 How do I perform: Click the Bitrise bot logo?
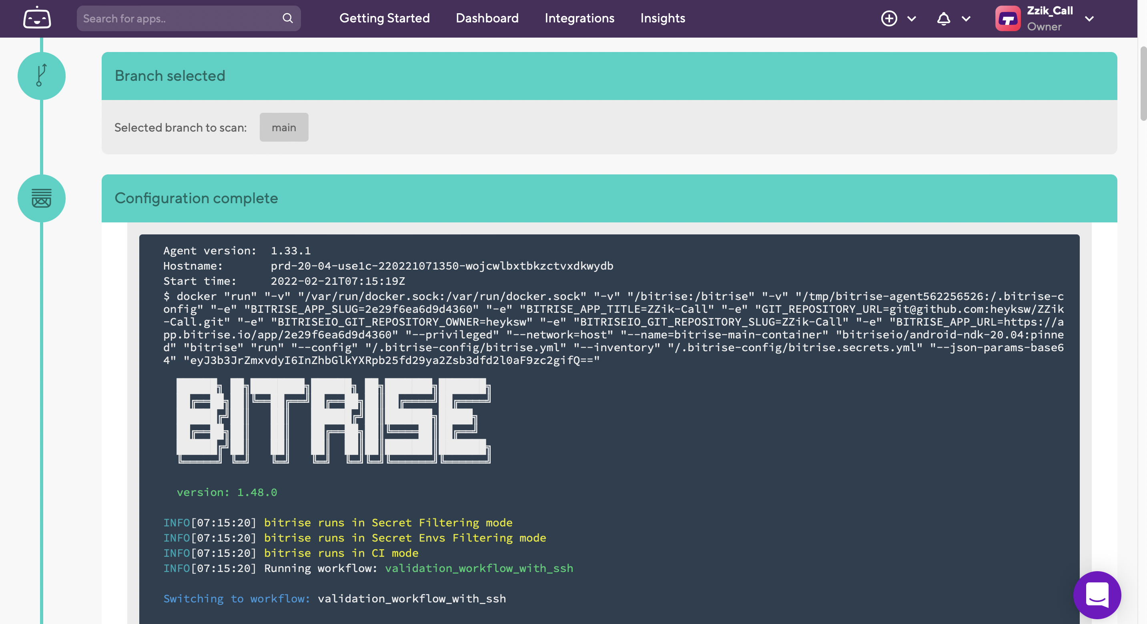pos(36,18)
